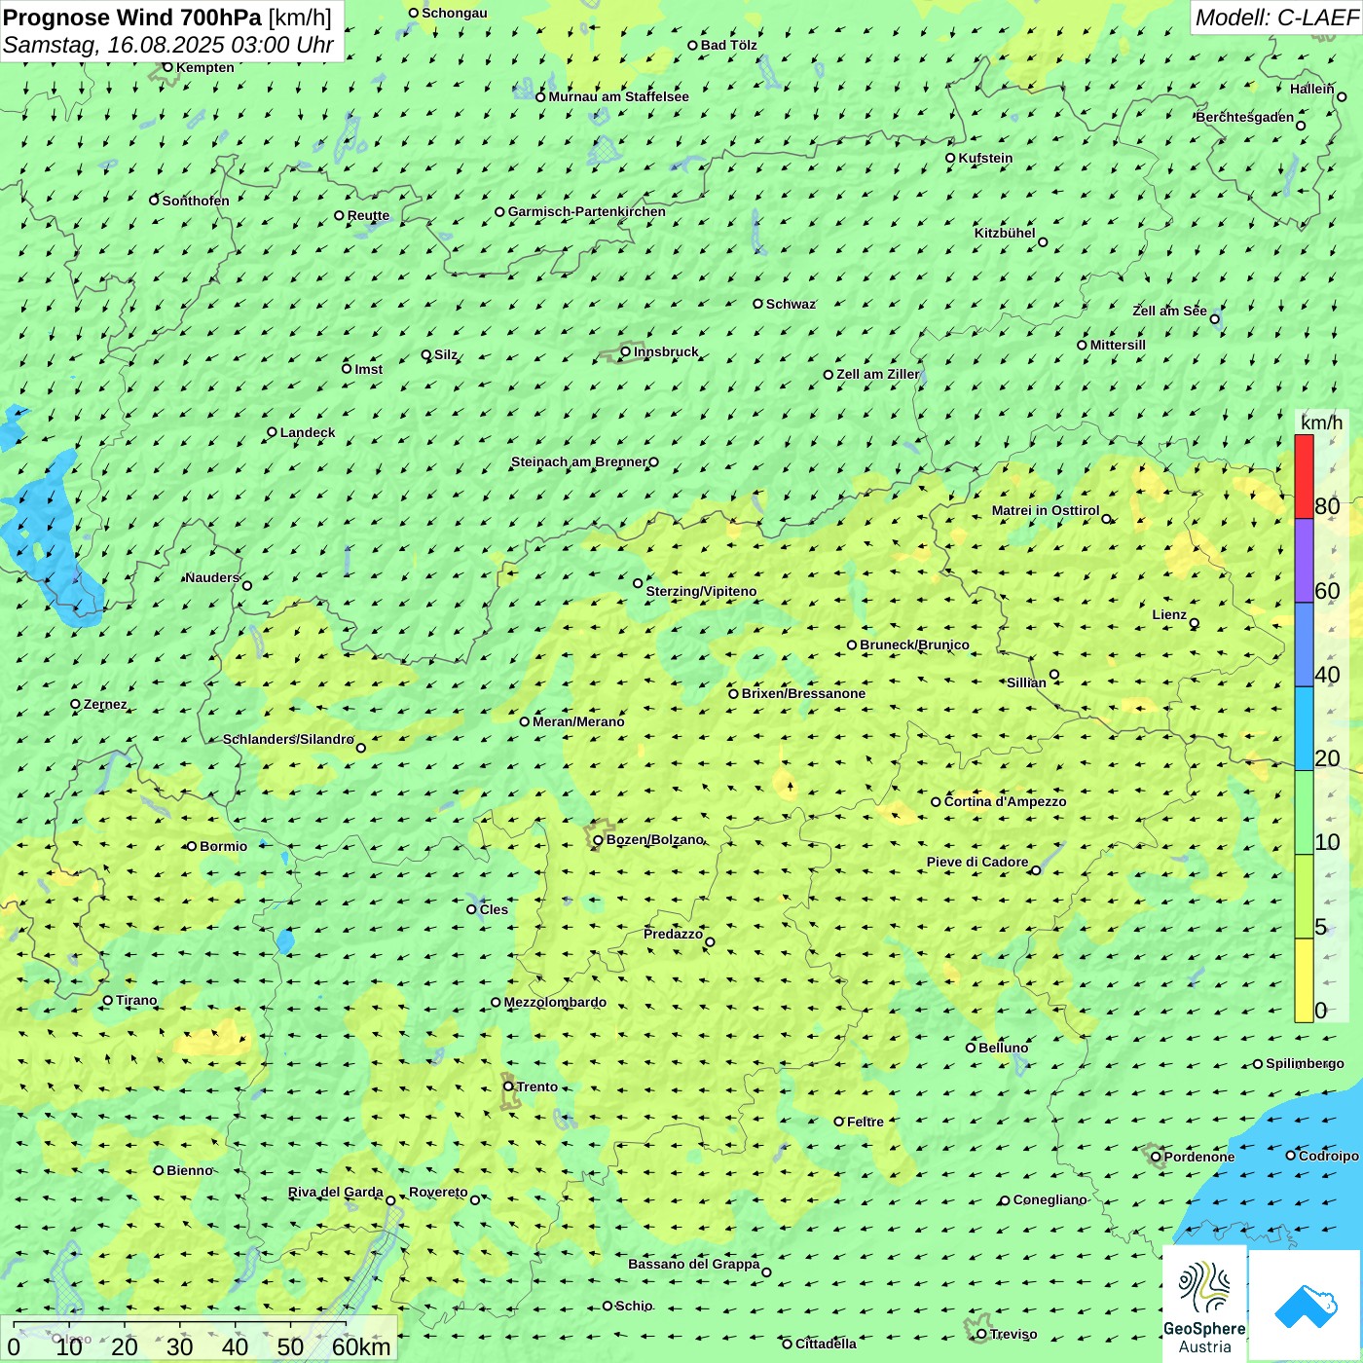
Task: Click the Garmisch-Partenkirchen marker
Action: [x=500, y=211]
